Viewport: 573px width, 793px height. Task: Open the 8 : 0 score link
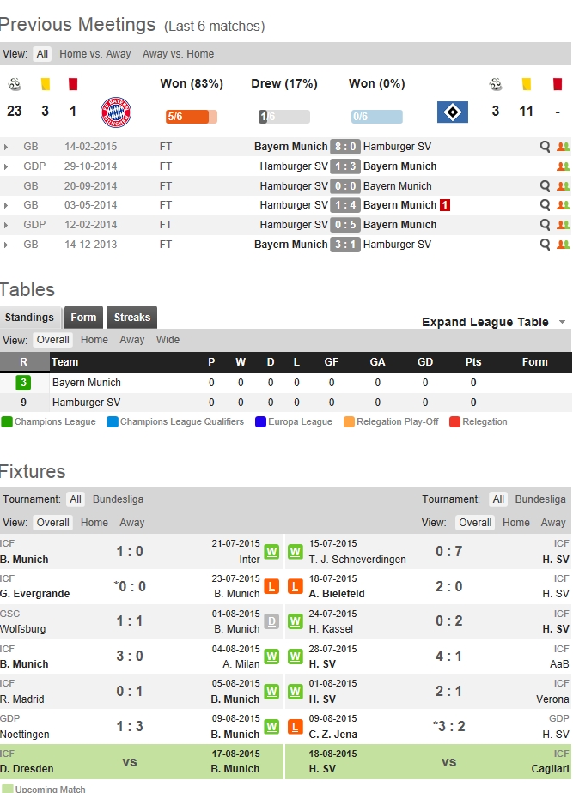click(x=345, y=147)
